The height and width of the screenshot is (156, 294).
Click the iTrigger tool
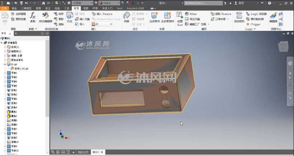tap(253, 24)
